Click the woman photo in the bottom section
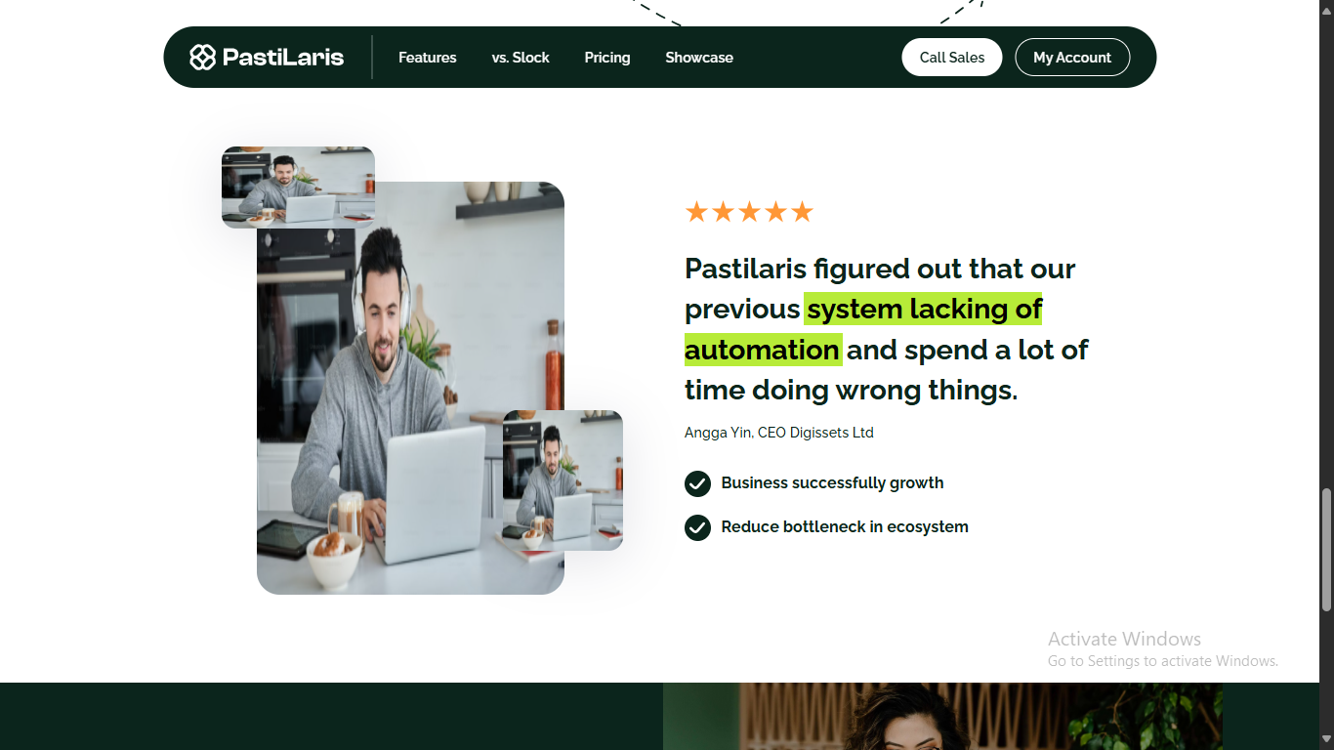 [942, 717]
